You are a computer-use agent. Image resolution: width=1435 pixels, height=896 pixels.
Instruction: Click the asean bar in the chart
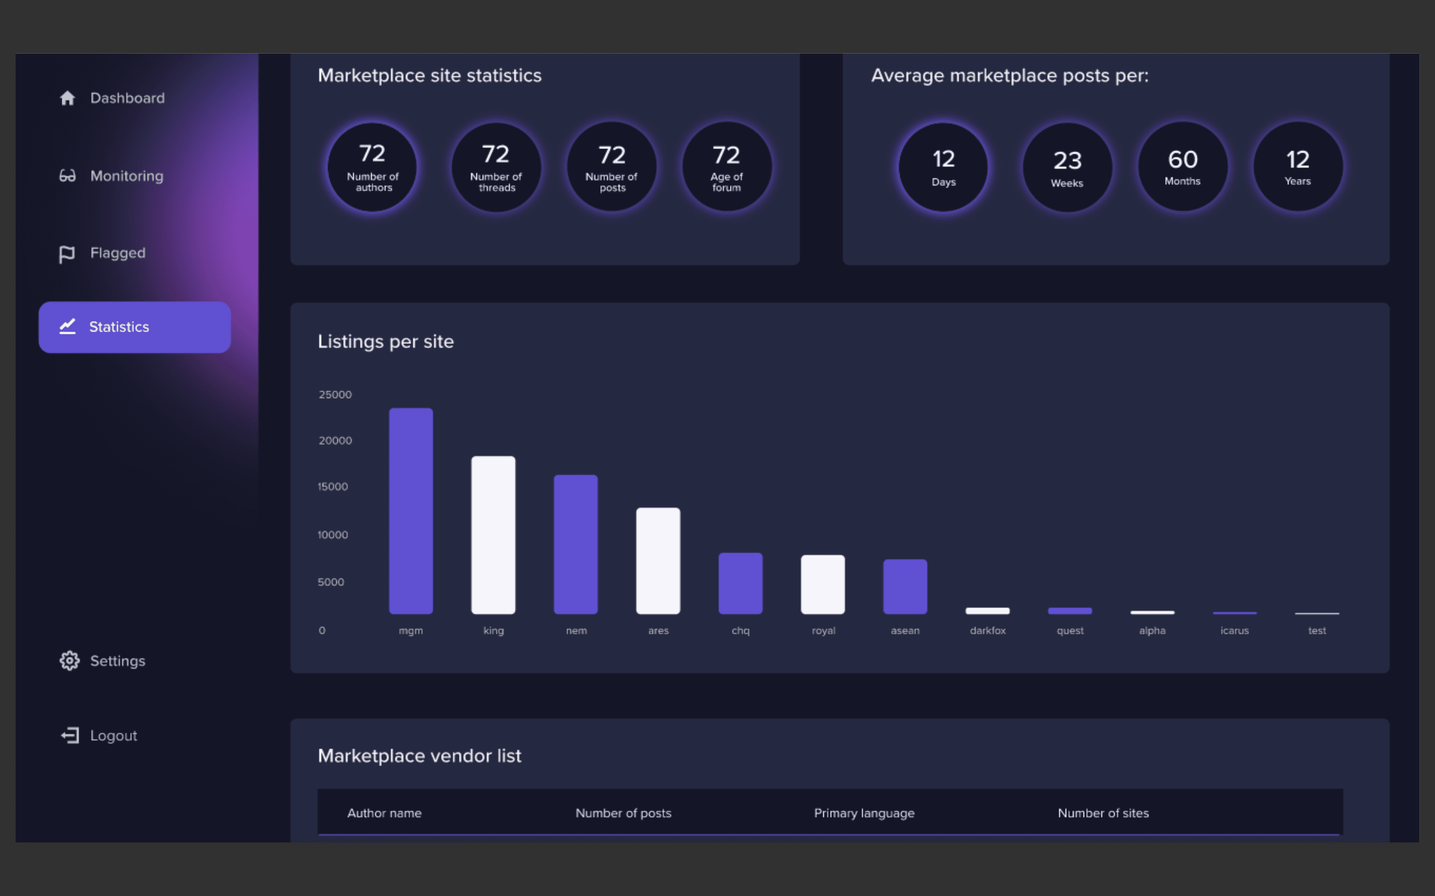[905, 586]
